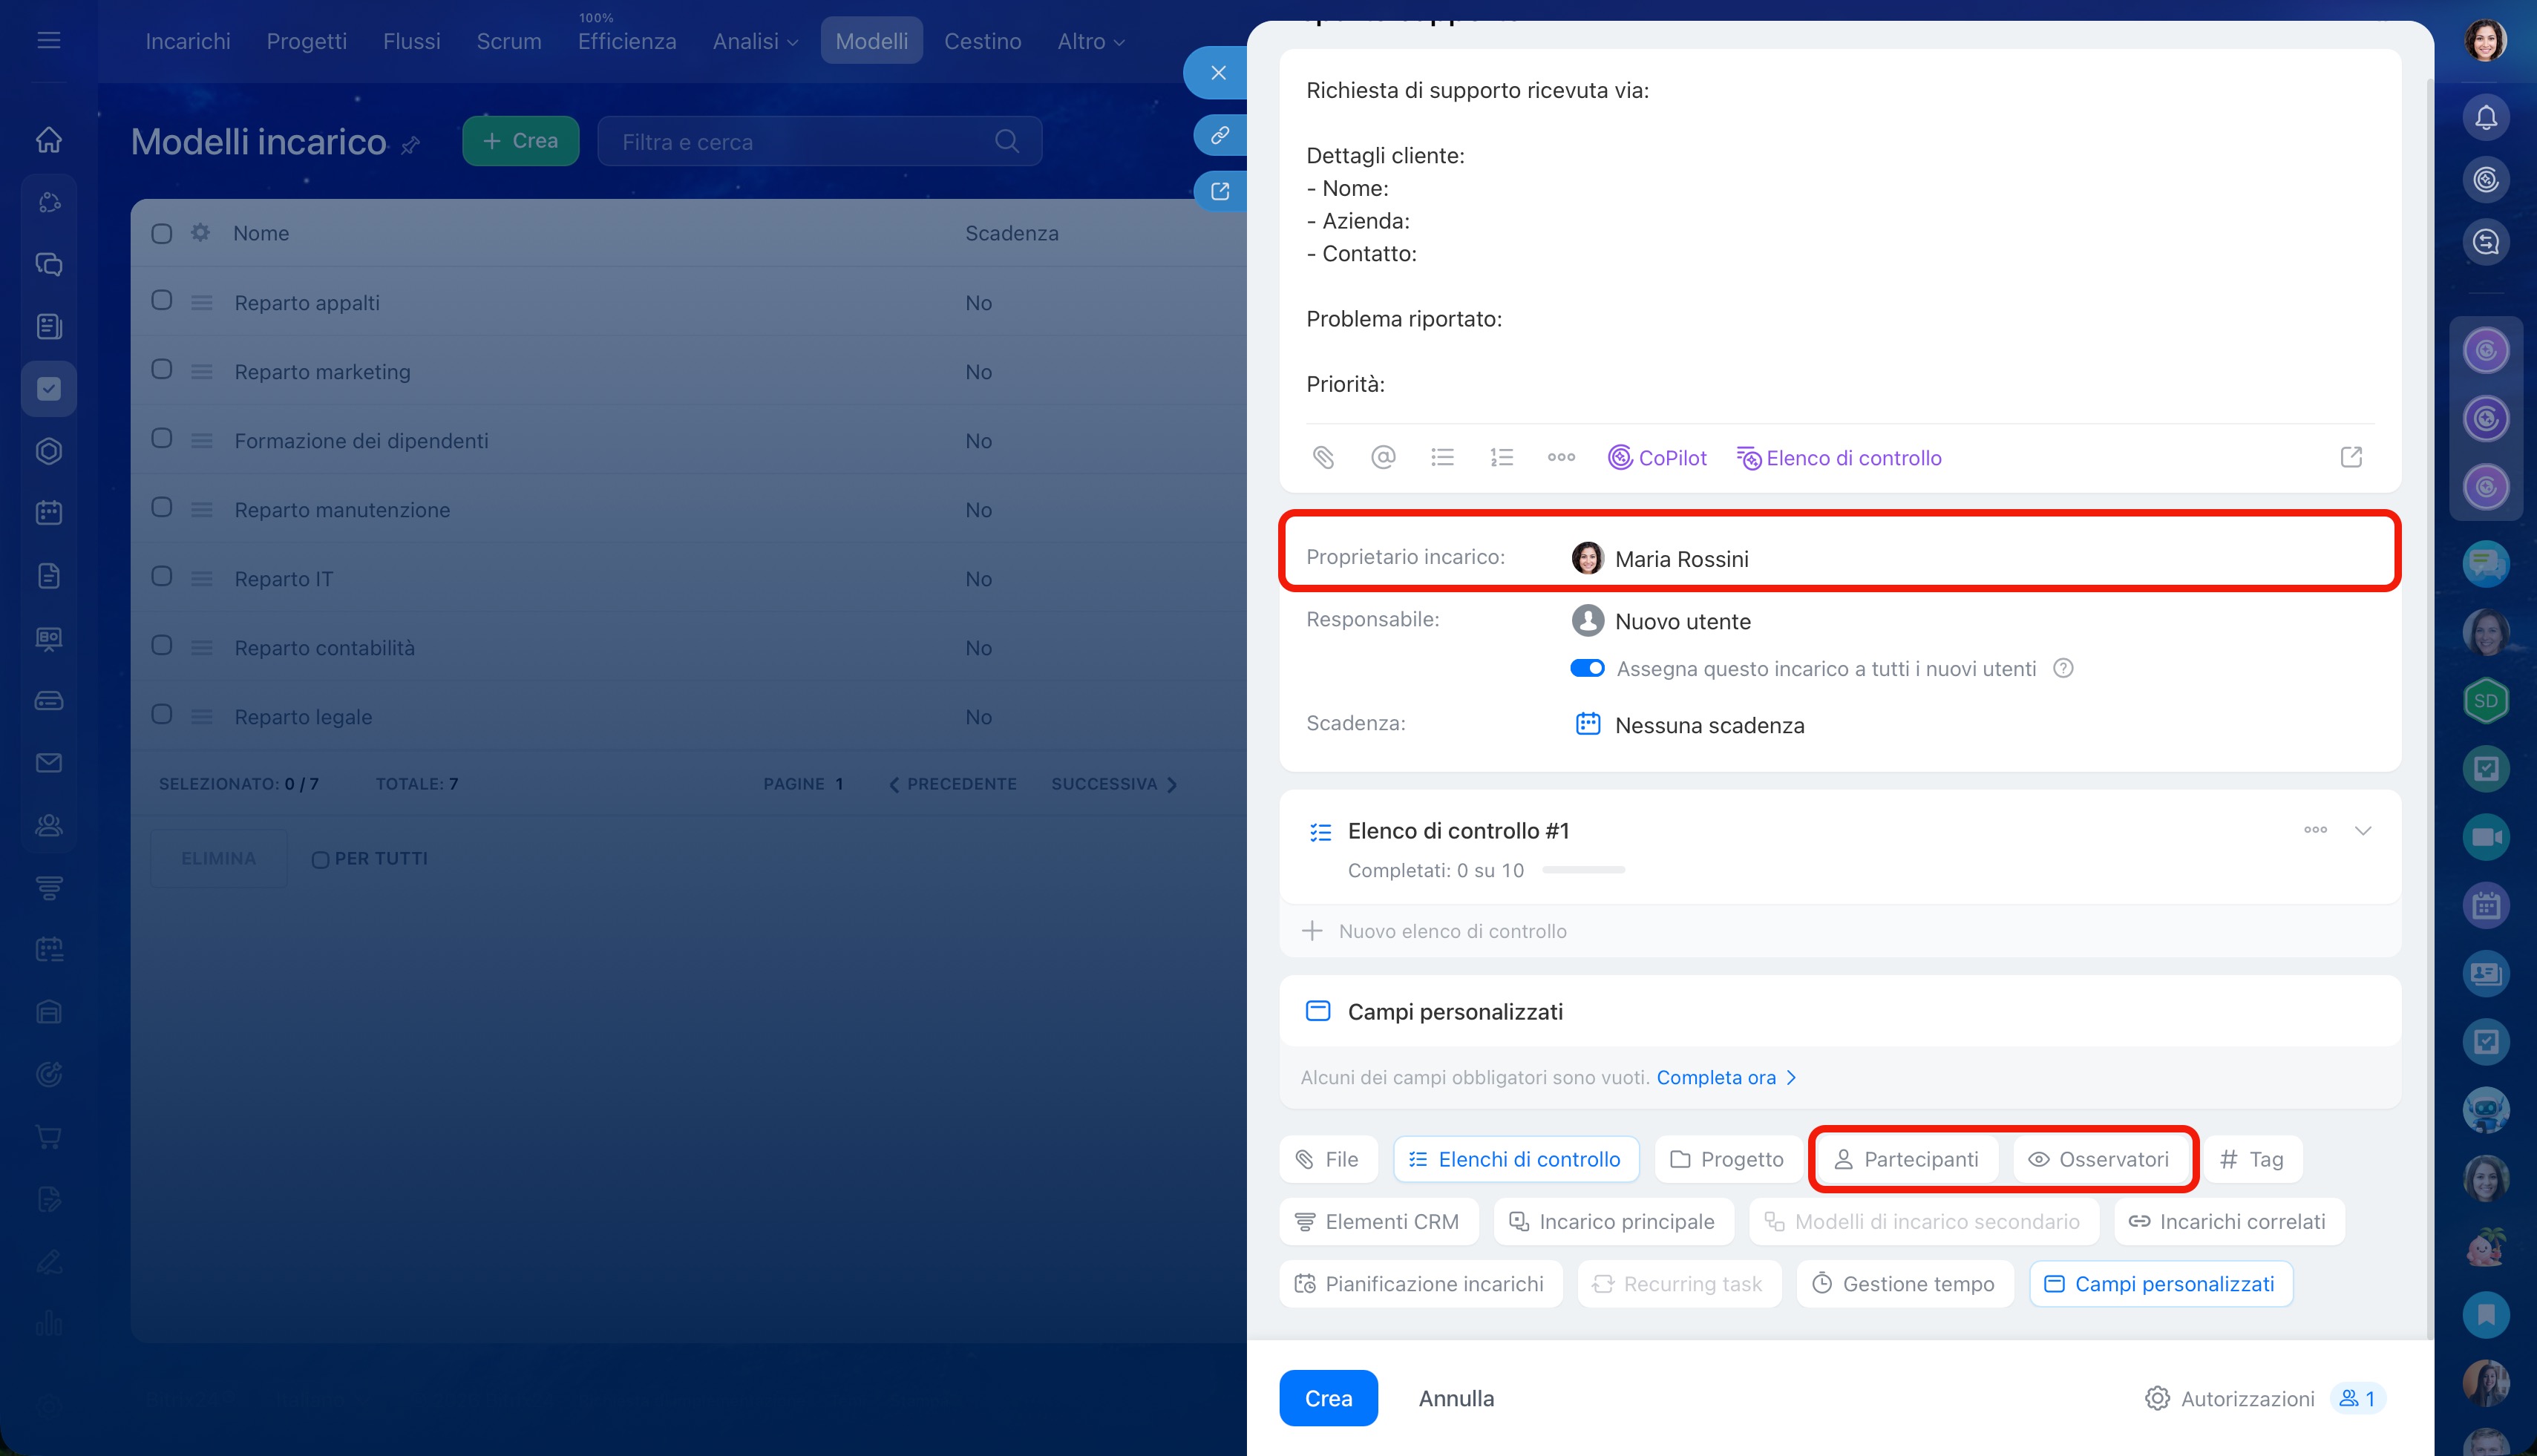Screen dimensions: 2537x1456
Task: Click the checklist completion progress bar
Action: pyautogui.click(x=1583, y=870)
